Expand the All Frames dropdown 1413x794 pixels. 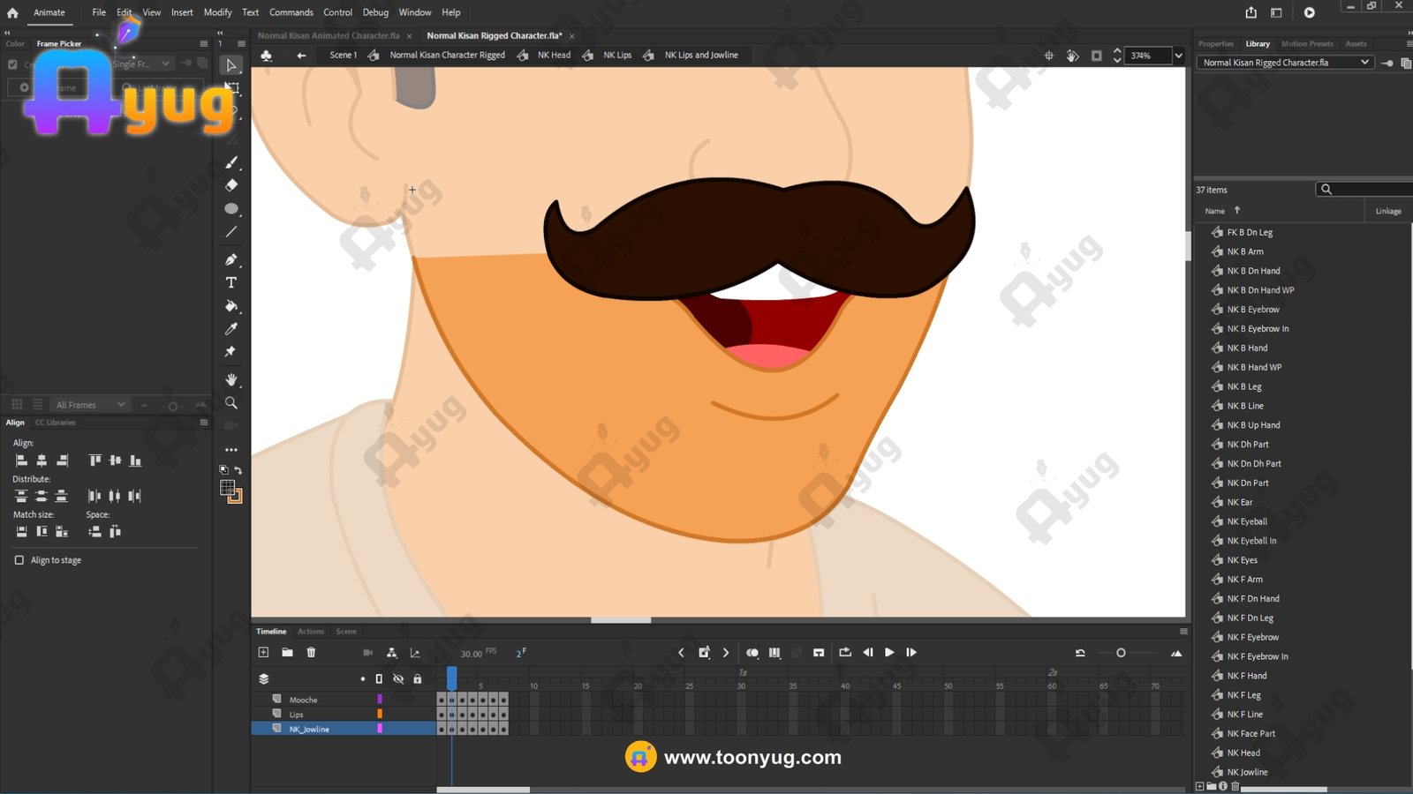tap(90, 405)
